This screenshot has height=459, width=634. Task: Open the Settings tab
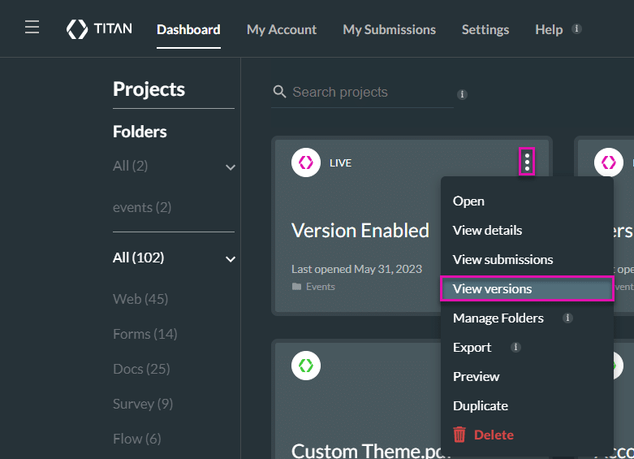[x=485, y=29]
